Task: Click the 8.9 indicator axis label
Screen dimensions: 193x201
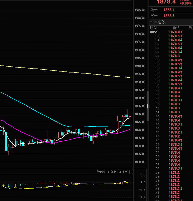Action: point(143,175)
